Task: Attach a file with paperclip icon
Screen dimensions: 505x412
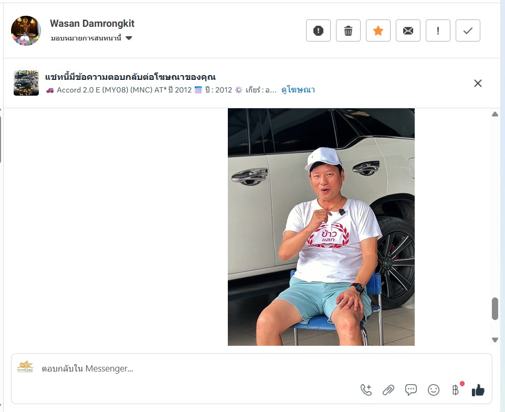Action: tap(388, 390)
